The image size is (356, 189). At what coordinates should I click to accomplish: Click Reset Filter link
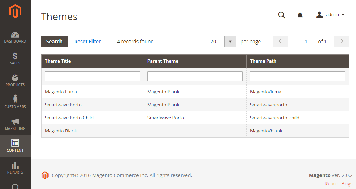[88, 42]
